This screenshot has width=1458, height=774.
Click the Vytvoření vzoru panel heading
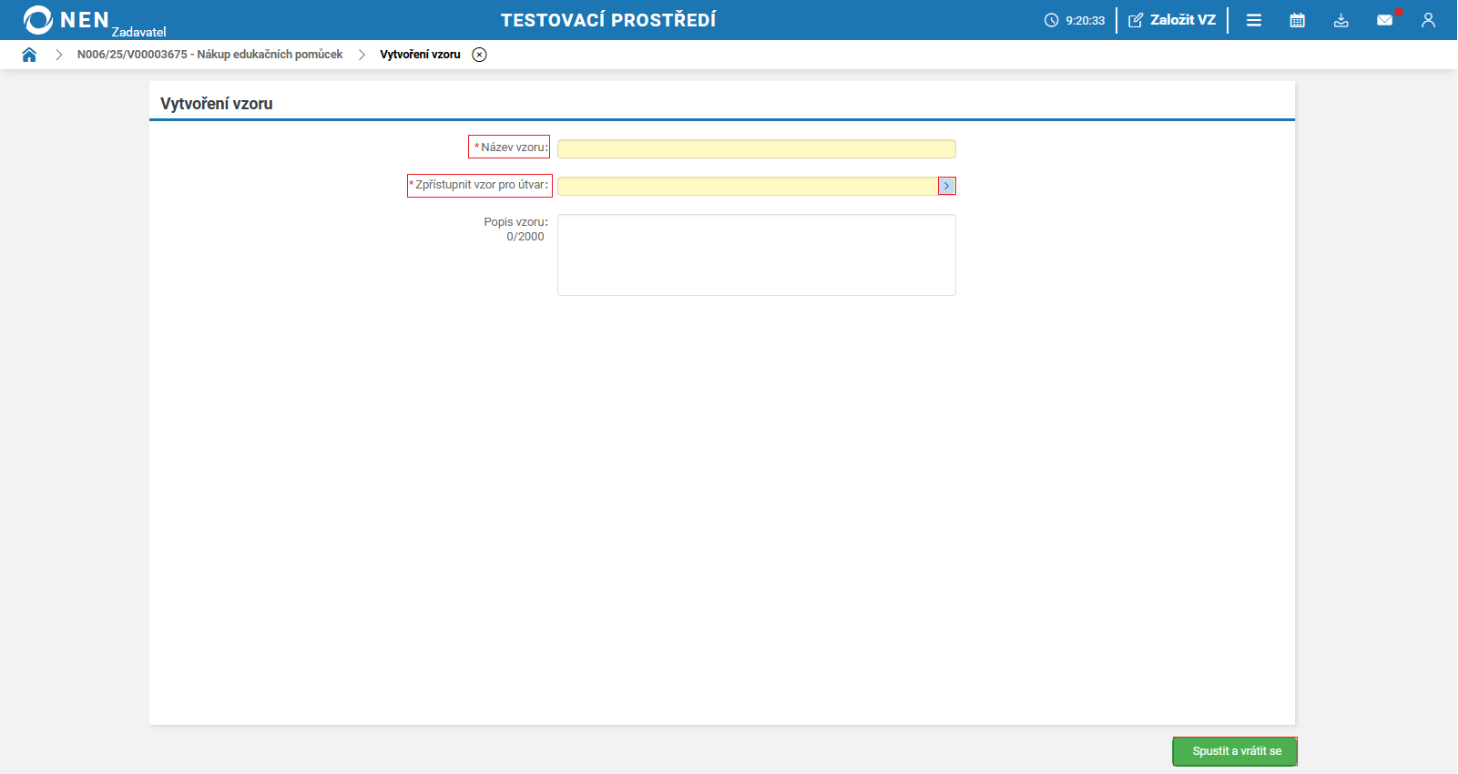(x=217, y=104)
